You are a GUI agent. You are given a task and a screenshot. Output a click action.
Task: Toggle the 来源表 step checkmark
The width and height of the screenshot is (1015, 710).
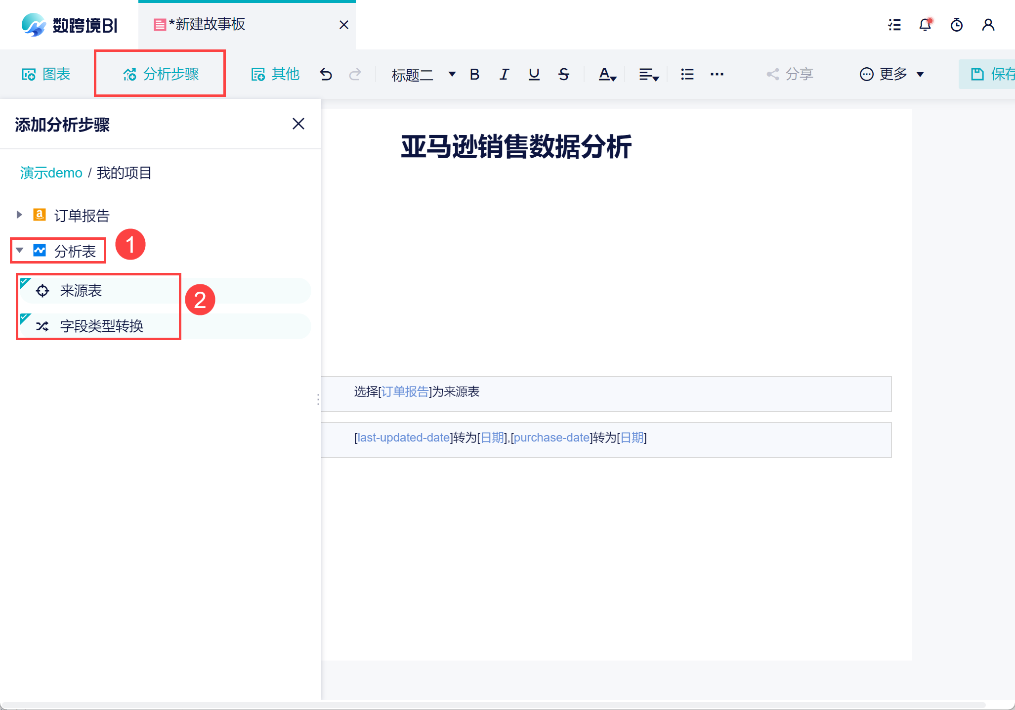tap(25, 283)
